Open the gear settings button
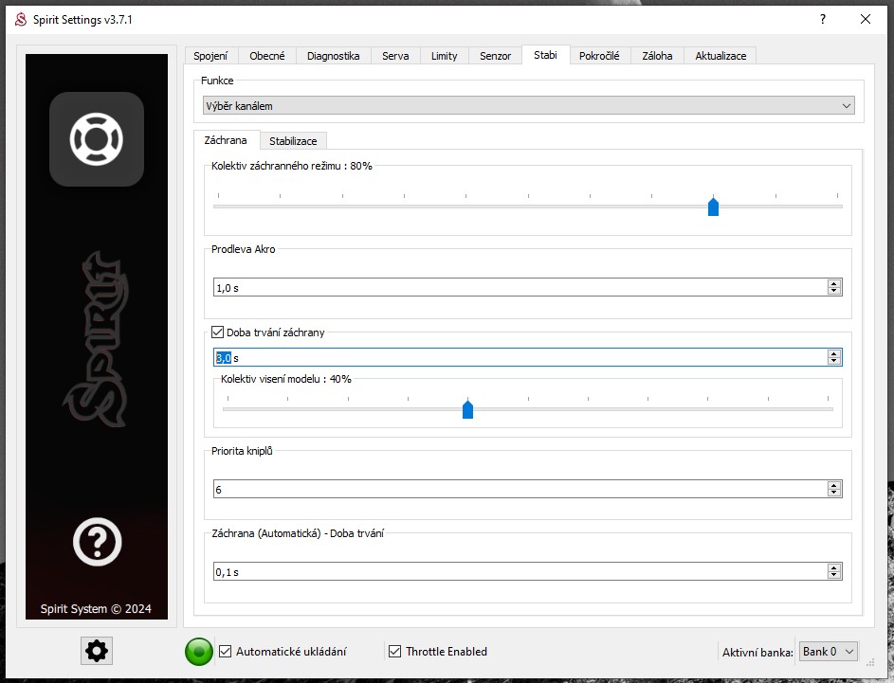Image resolution: width=894 pixels, height=683 pixels. (x=97, y=651)
